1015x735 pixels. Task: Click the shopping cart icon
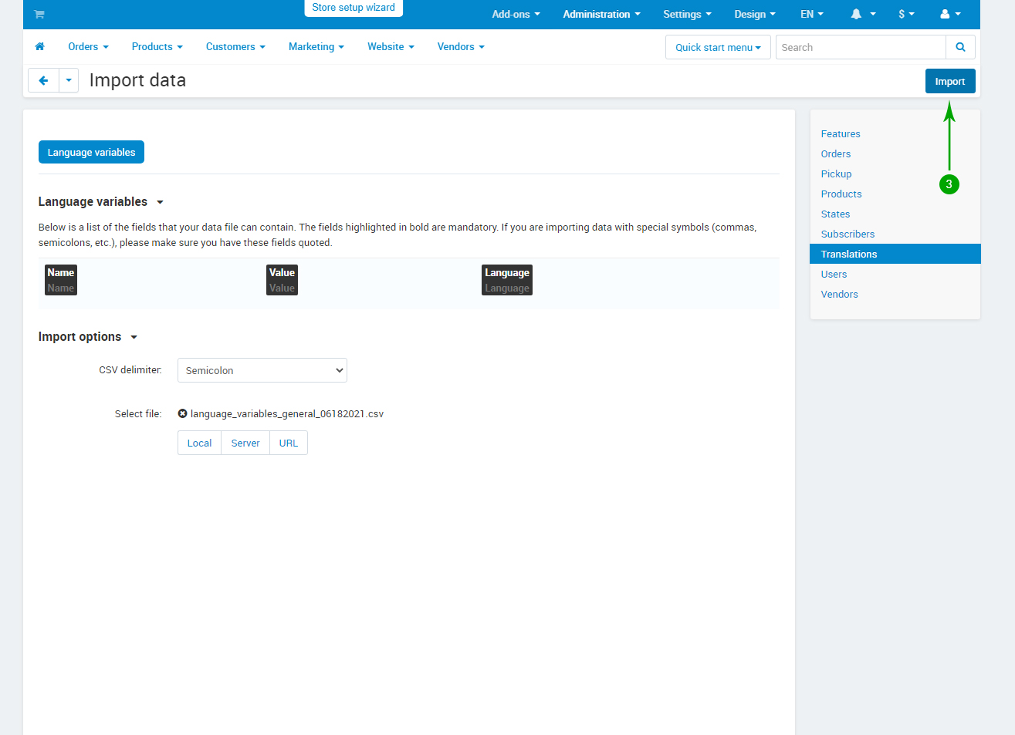click(x=39, y=14)
